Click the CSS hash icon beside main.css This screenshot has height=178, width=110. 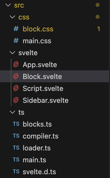[x=16, y=41]
